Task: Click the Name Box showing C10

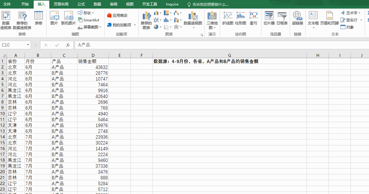Action: click(x=13, y=45)
